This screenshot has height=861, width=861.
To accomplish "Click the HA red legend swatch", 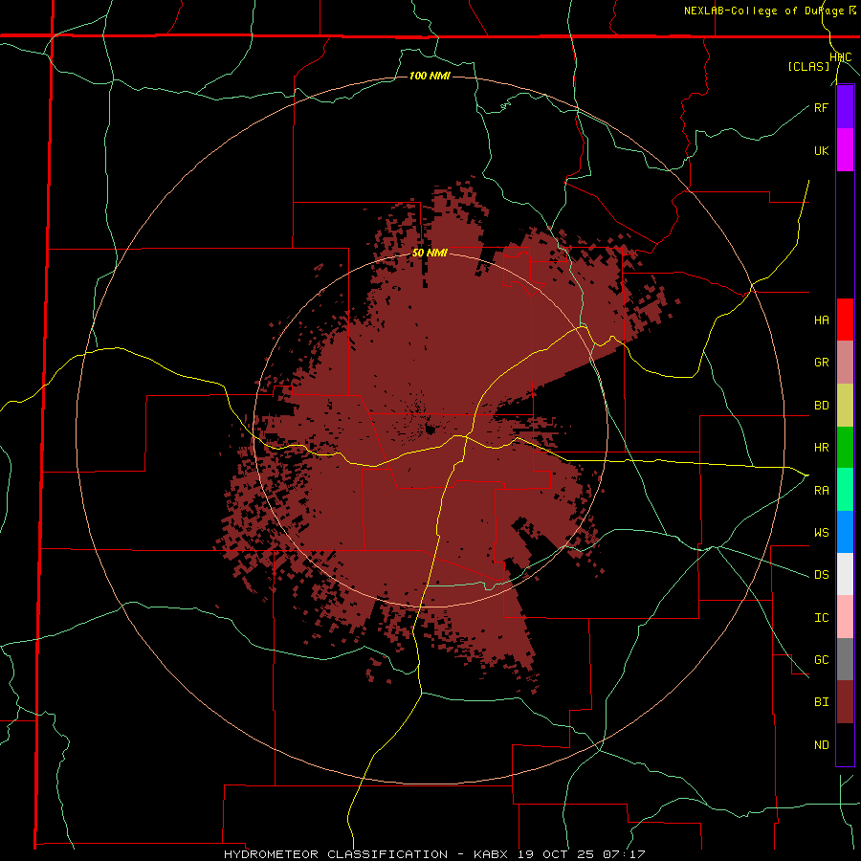I will [845, 320].
